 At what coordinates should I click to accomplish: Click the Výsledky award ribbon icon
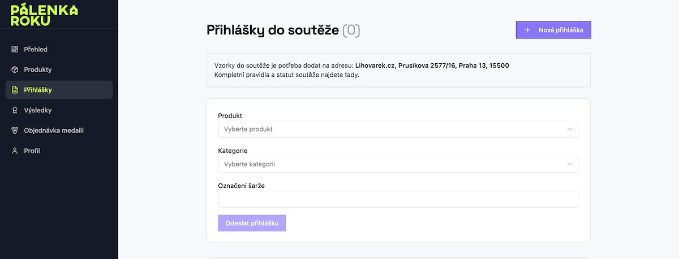15,111
